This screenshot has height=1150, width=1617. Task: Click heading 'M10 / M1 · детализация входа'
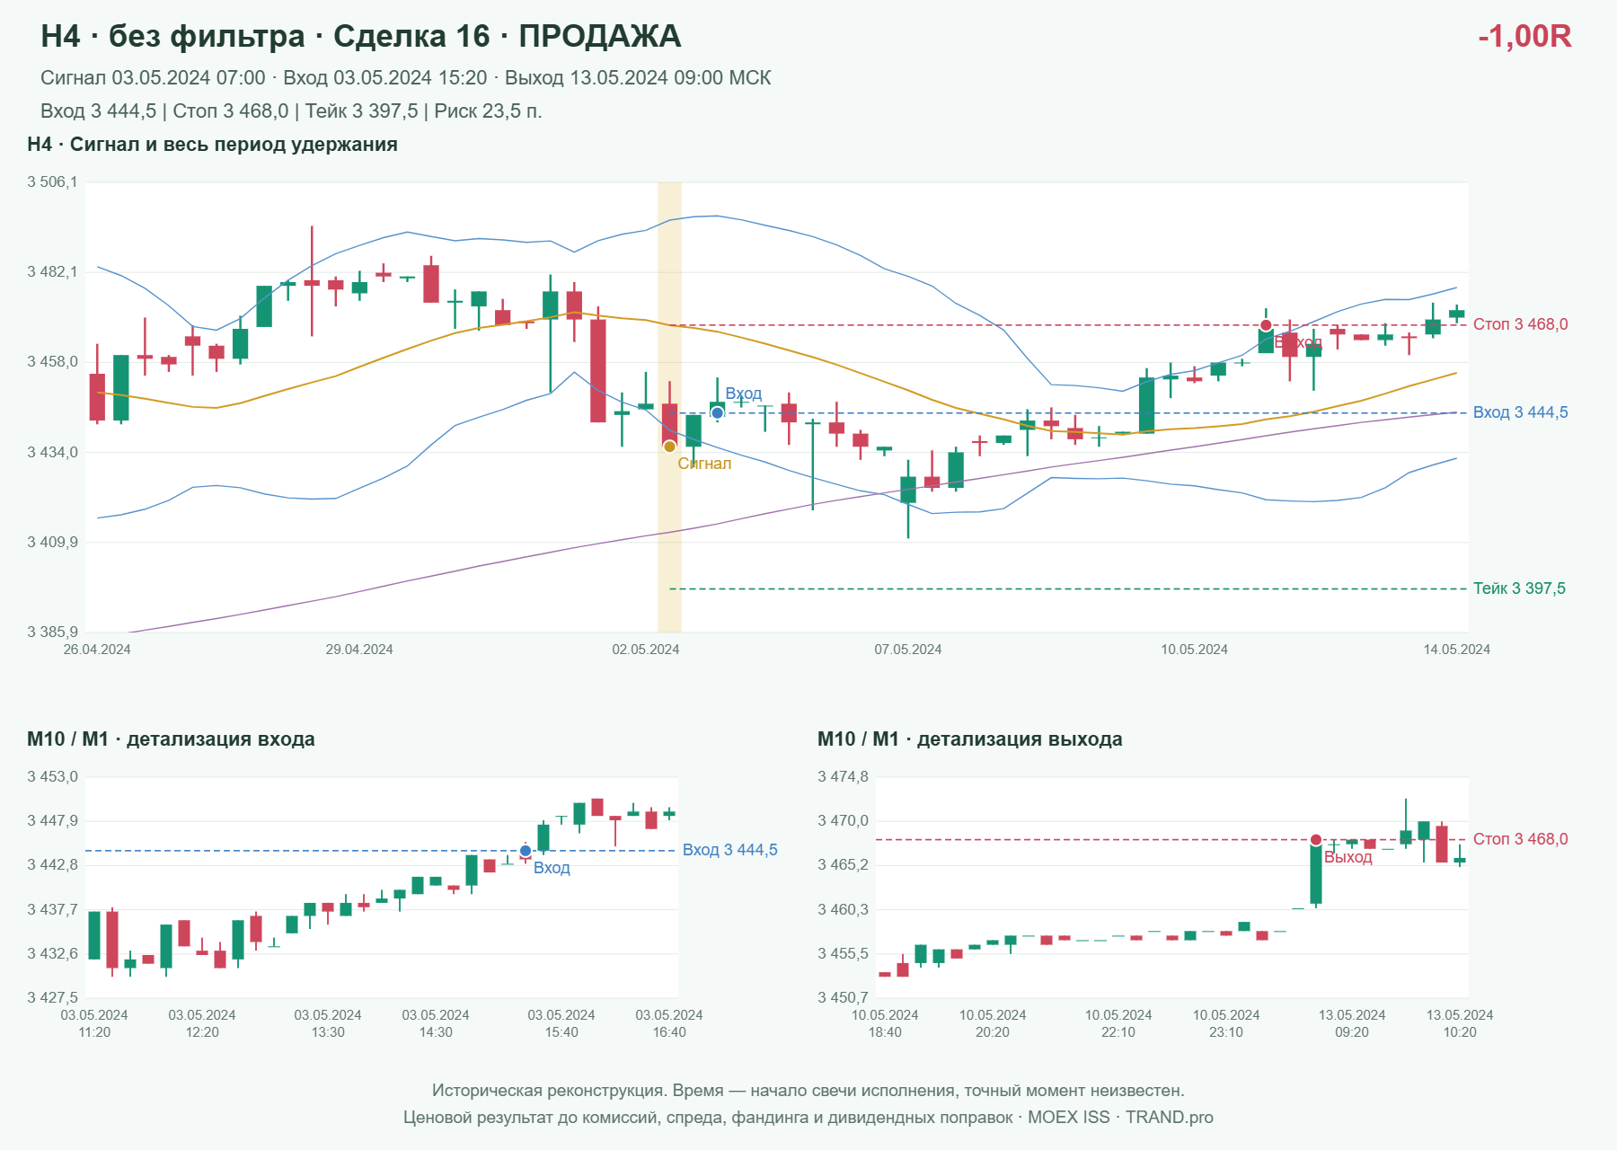tap(171, 739)
